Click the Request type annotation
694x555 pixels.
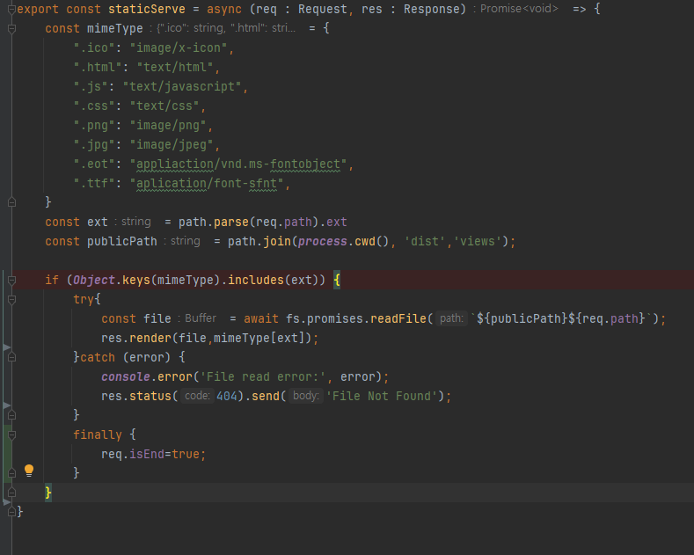[x=323, y=10]
